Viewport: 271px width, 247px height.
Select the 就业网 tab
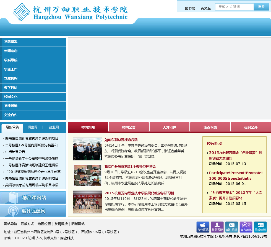(x=54, y=127)
